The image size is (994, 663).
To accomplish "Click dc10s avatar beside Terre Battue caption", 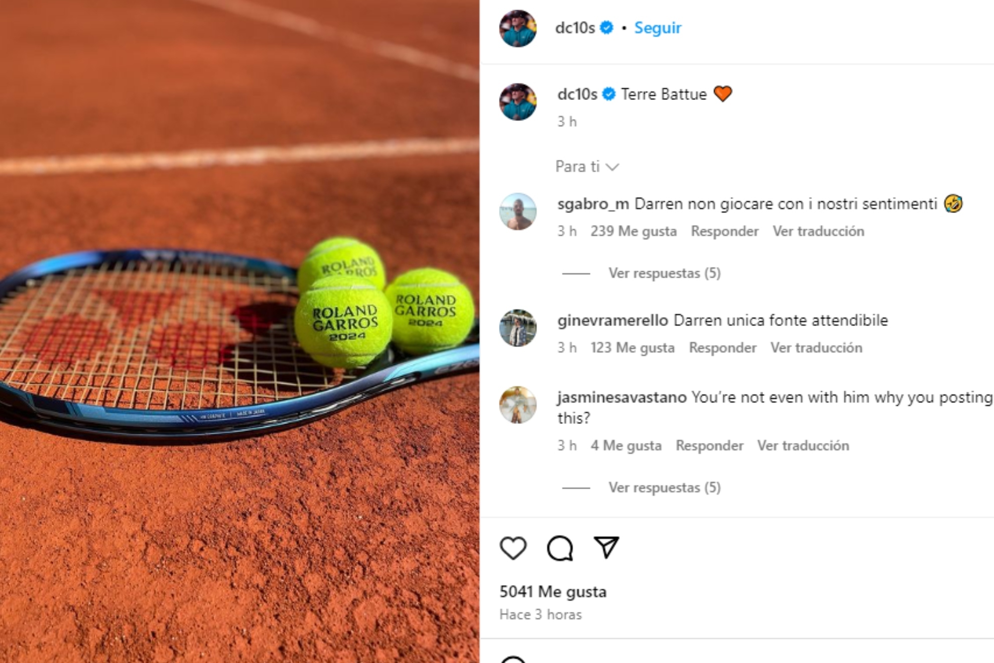I will (518, 102).
